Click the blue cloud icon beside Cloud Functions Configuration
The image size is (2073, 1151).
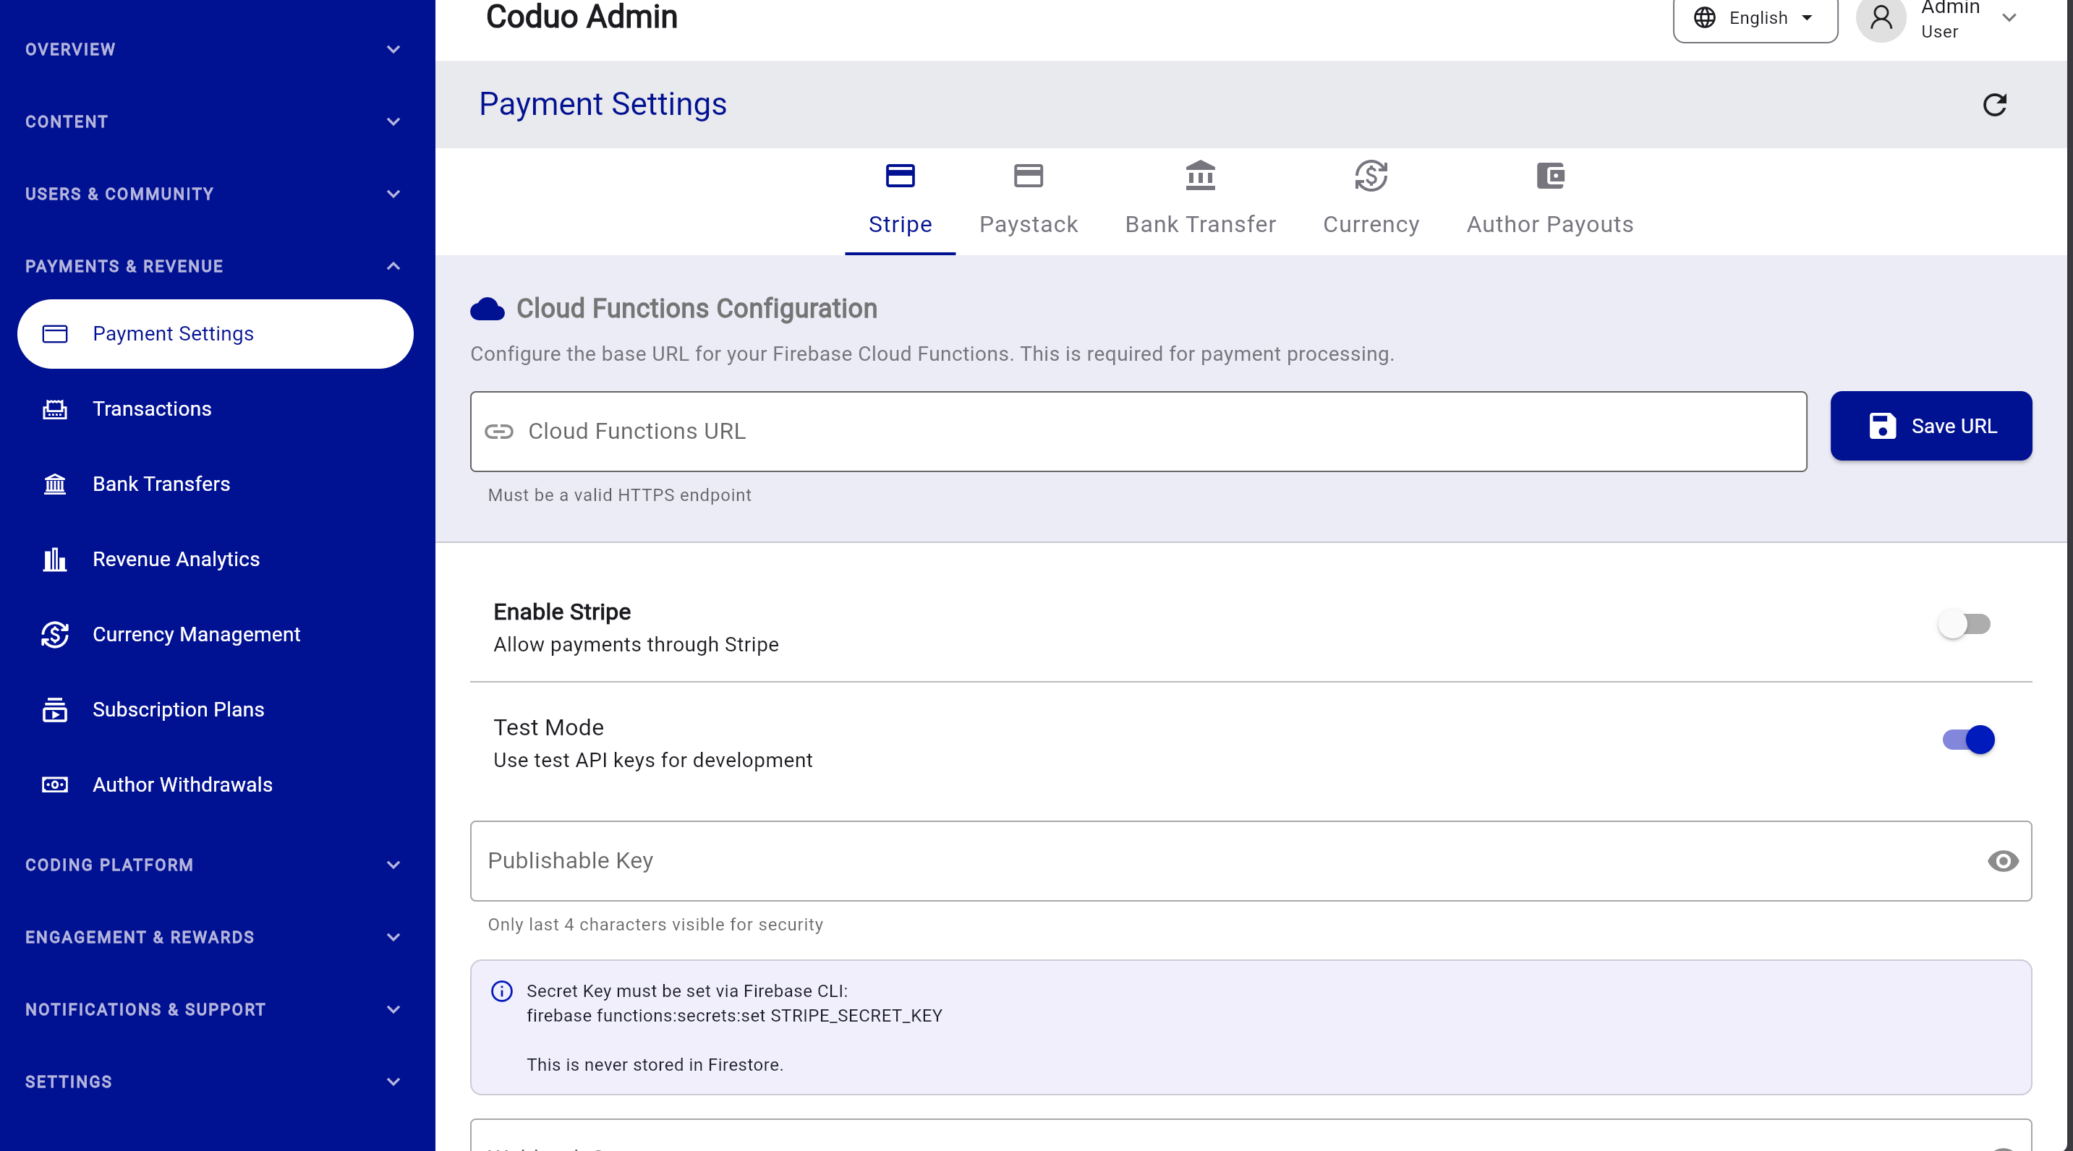point(487,309)
